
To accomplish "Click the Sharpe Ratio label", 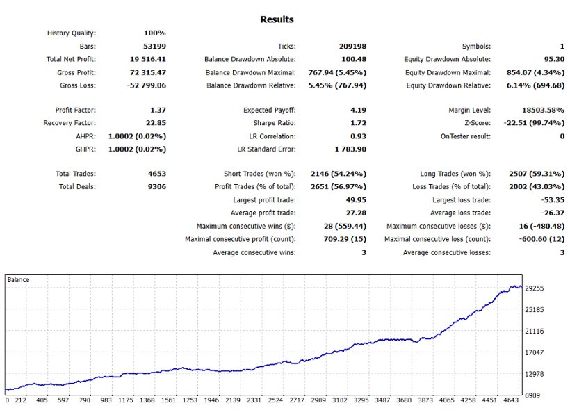I will click(x=275, y=123).
